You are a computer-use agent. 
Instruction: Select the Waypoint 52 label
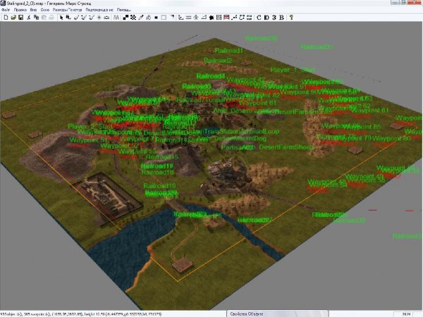pos(120,146)
